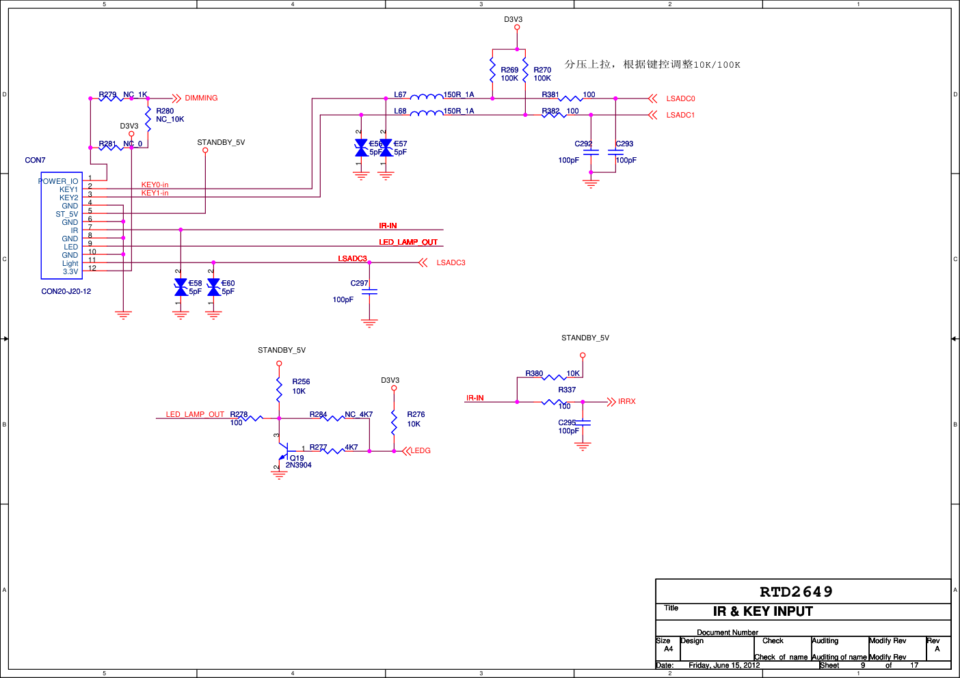Click the 150R_1A value beside L67
The height and width of the screenshot is (678, 960).
(x=459, y=94)
